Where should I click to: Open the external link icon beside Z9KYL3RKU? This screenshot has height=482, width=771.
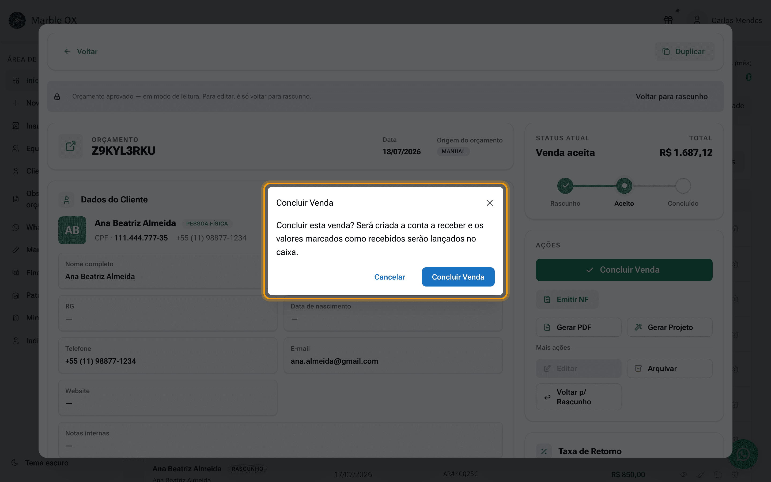[70, 146]
